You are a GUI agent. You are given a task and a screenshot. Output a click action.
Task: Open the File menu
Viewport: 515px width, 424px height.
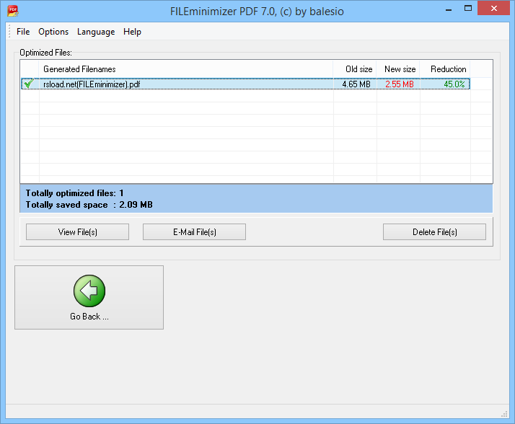point(23,32)
